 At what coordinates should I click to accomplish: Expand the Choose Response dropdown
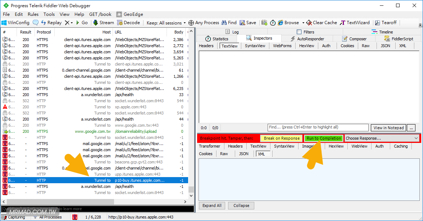[x=382, y=138]
